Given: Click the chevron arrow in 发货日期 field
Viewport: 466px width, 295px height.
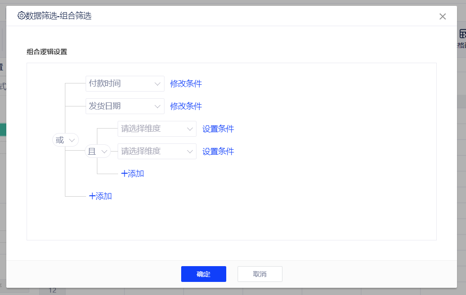Looking at the screenshot, I should (158, 106).
